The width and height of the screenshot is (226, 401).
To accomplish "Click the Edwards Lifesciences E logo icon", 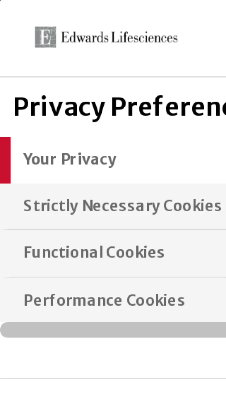I will [46, 37].
